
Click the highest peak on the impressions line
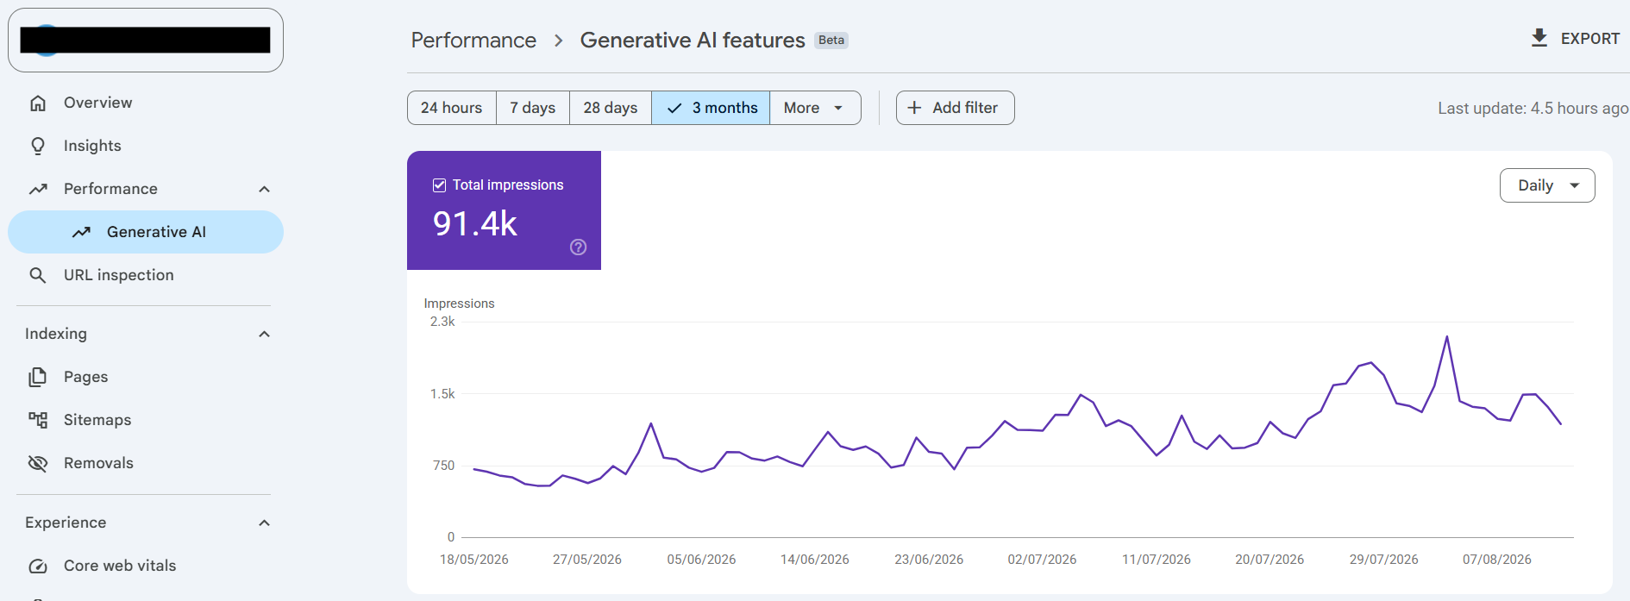pos(1446,337)
